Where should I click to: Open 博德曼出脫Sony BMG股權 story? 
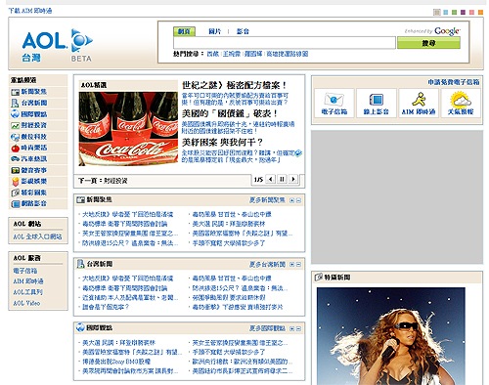[x=116, y=362]
